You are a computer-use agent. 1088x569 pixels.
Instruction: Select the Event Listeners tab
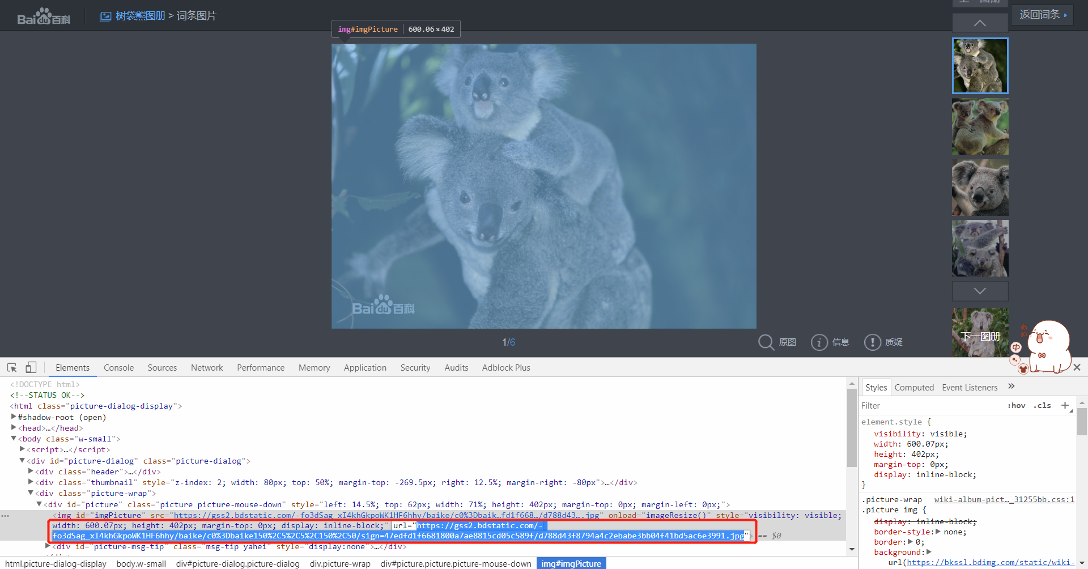tap(970, 388)
